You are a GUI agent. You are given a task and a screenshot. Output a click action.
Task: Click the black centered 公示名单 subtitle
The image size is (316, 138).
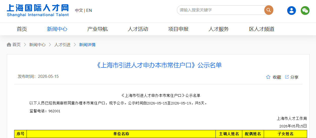(161, 95)
